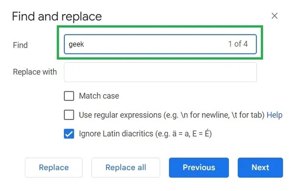This screenshot has height=191, width=291.
Task: Jump to the Next match
Action: click(x=260, y=168)
